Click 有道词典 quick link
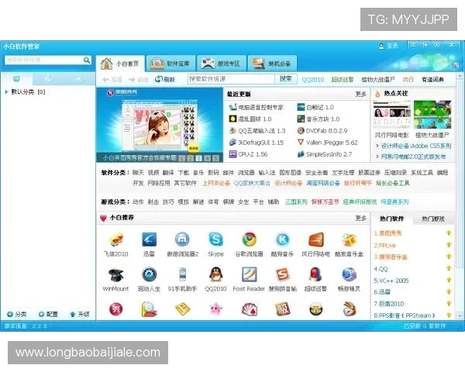 click(432, 80)
